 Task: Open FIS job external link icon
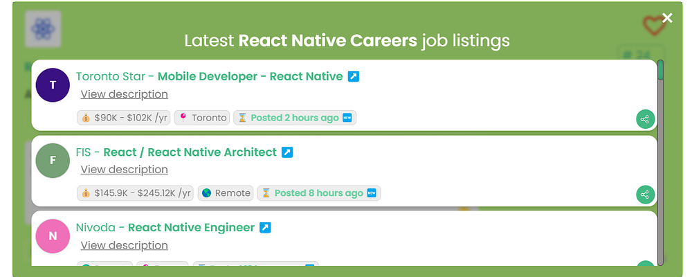click(287, 152)
